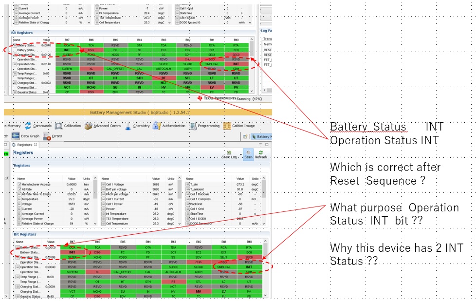Screen dimensions: 476x301
Task: Open the Golden Image chip tool
Action: click(x=239, y=126)
